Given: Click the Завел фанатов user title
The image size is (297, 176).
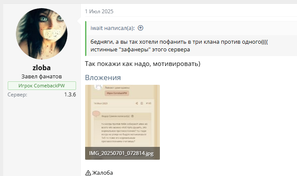Looking at the screenshot, I should click(42, 77).
